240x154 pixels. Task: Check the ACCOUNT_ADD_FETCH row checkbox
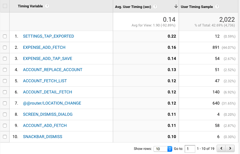5,125
